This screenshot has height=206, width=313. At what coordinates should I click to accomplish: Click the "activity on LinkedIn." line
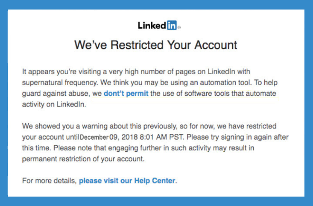coord(54,104)
